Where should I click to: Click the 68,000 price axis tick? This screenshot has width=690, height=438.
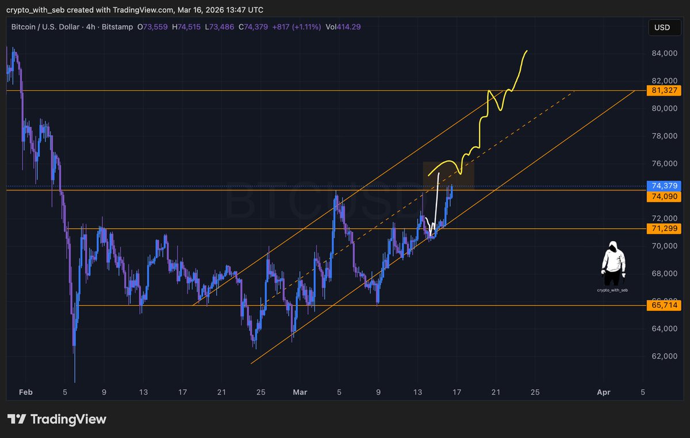click(x=664, y=273)
